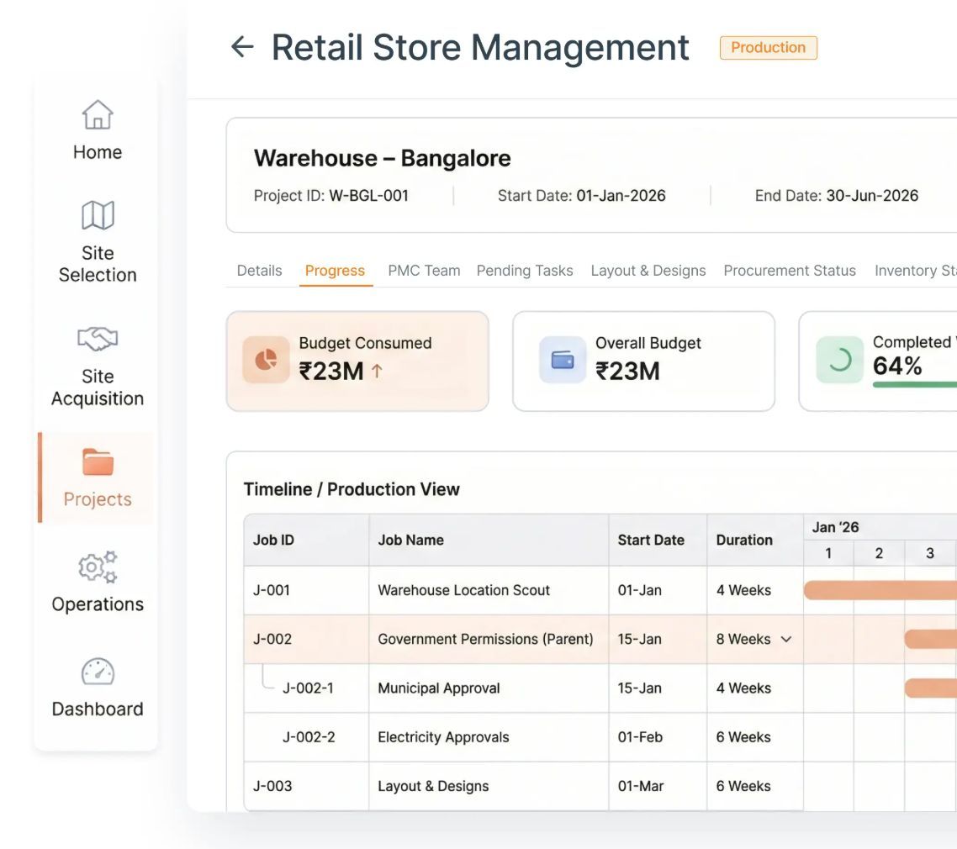This screenshot has width=957, height=849.
Task: Click week 2 column header in timeline
Action: tap(879, 553)
